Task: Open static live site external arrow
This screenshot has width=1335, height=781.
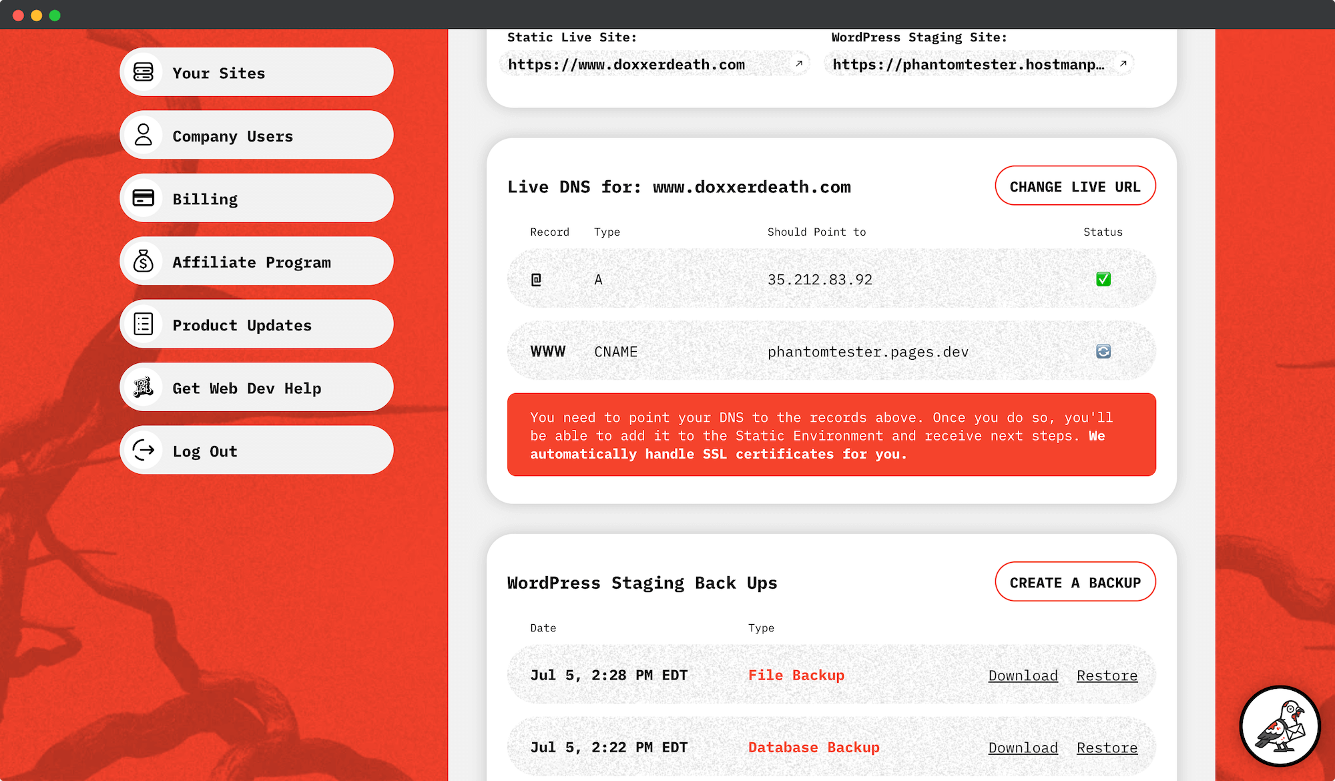Action: click(798, 64)
